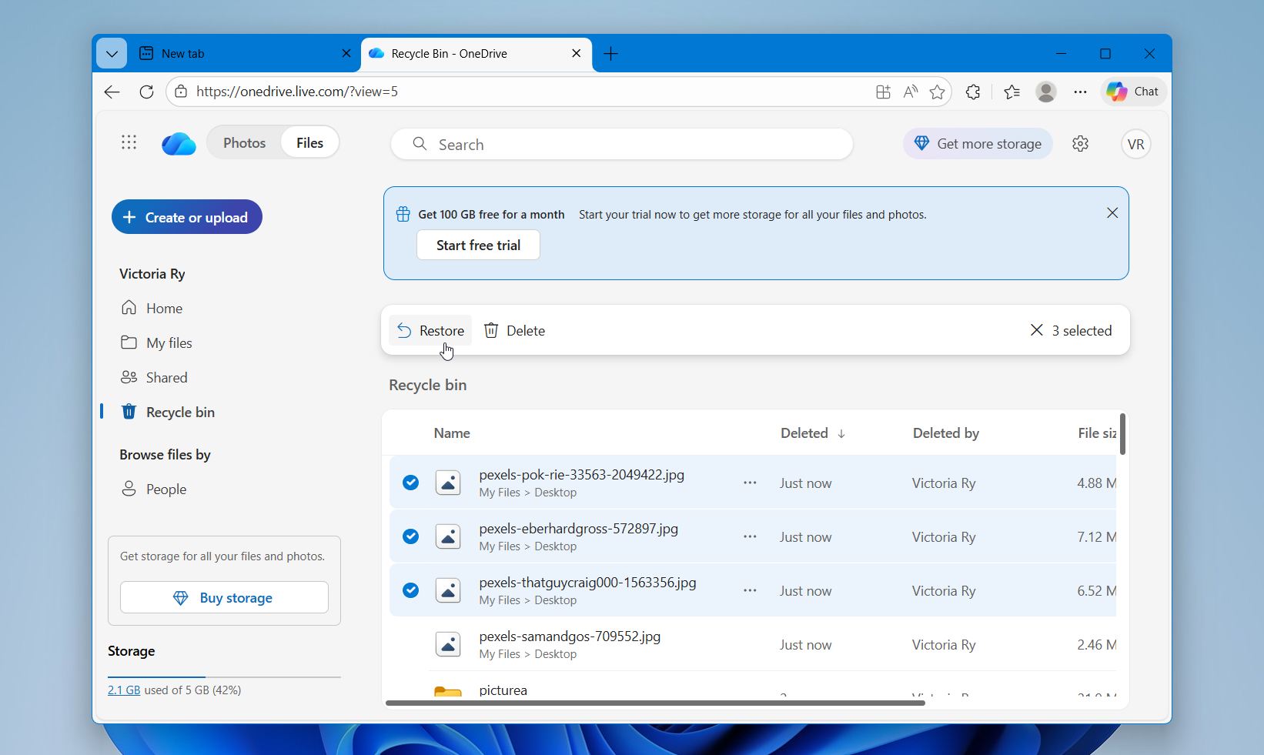Open Copilot Chat in the browser toolbar
This screenshot has width=1264, height=755.
tap(1132, 92)
